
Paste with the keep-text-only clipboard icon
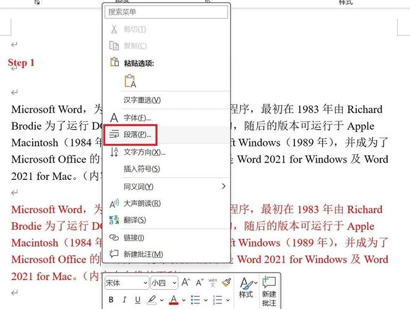point(130,81)
